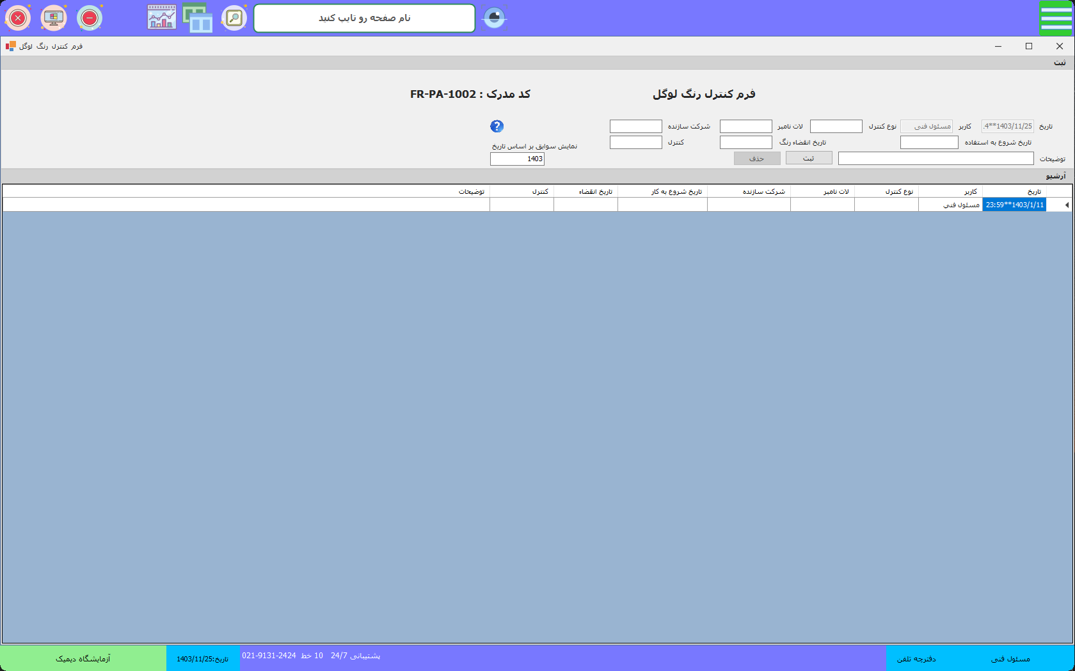Click the eye scanner icon
This screenshot has width=1075, height=671.
tap(494, 18)
